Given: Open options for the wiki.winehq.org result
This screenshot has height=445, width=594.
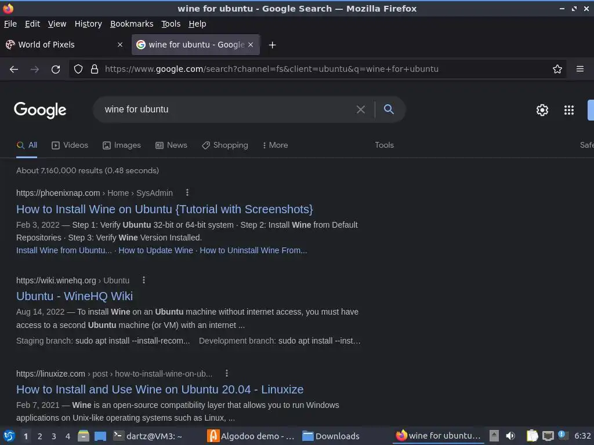Looking at the screenshot, I should (x=144, y=280).
